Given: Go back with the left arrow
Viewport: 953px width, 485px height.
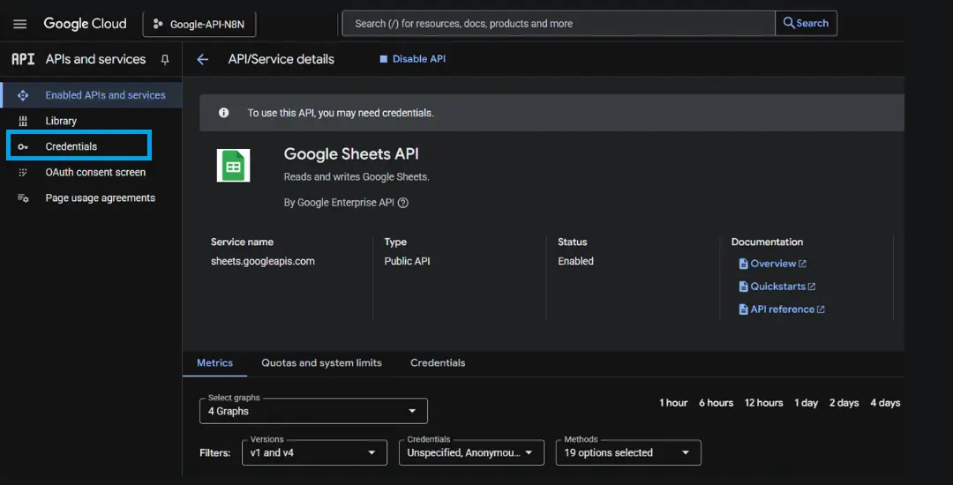Looking at the screenshot, I should click(x=202, y=59).
